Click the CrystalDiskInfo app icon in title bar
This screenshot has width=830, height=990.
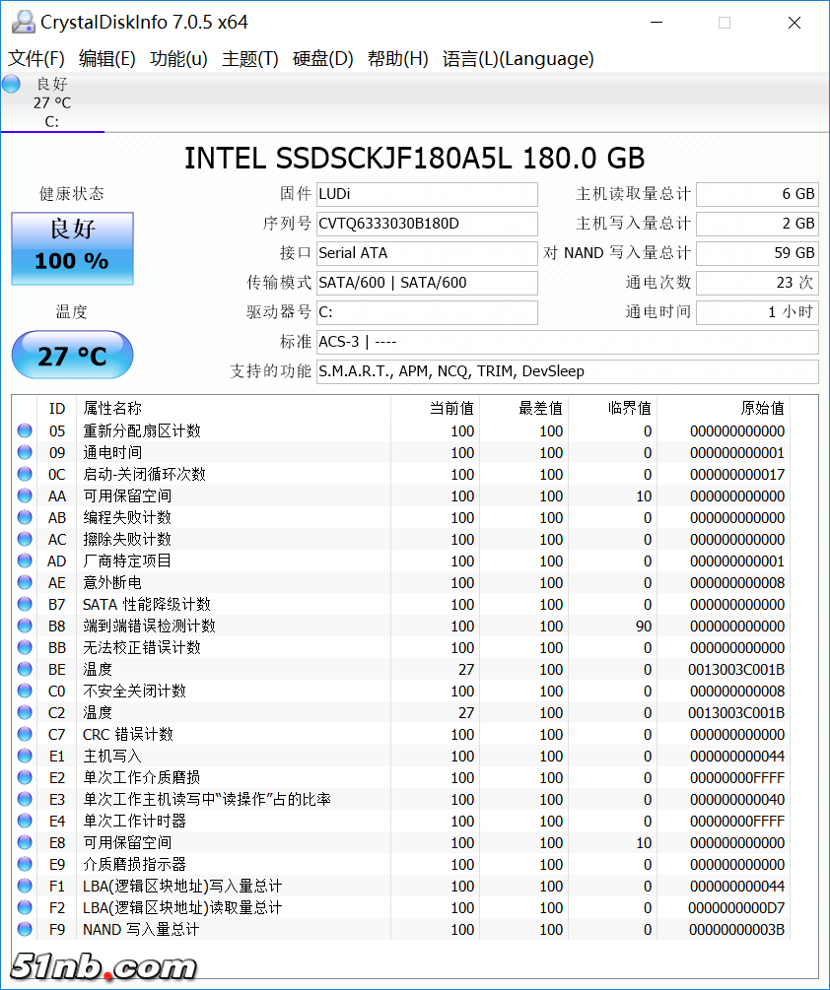tap(21, 22)
